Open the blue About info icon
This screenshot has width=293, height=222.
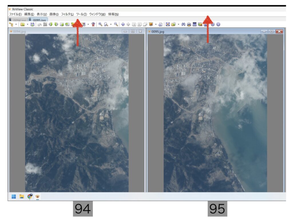218,25
